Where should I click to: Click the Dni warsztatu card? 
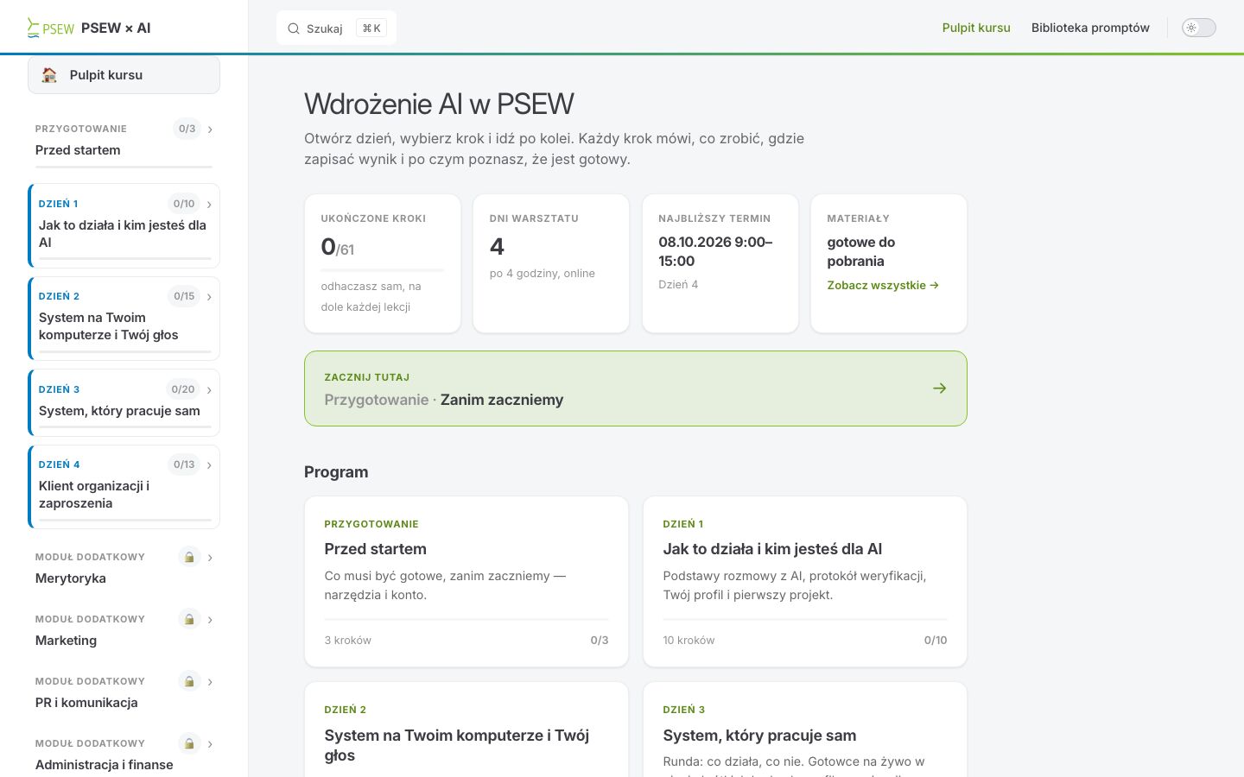pos(551,263)
